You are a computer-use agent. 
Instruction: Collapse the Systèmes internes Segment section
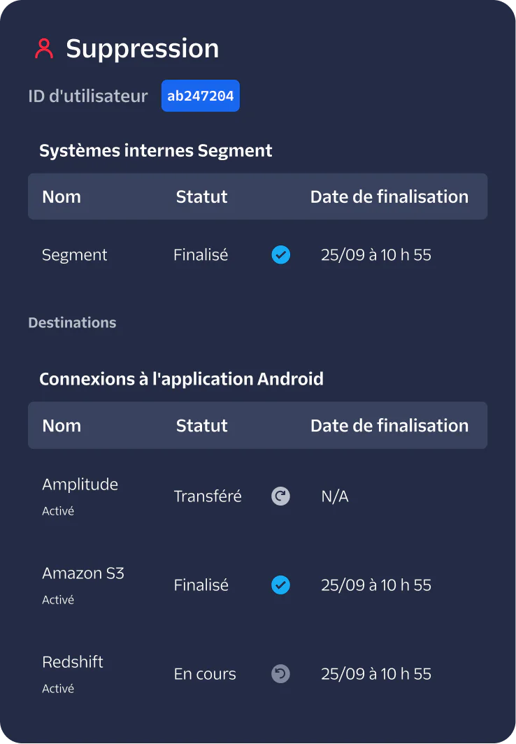coord(155,150)
